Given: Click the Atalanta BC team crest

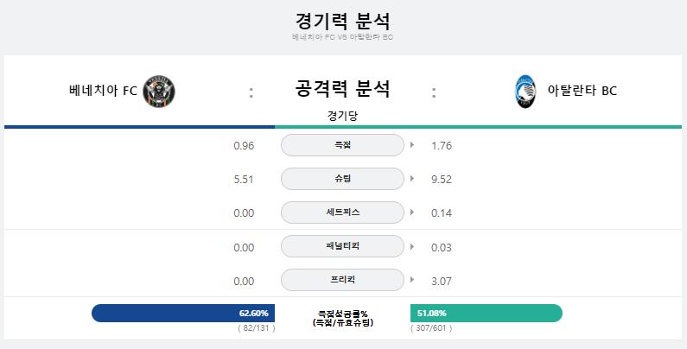Looking at the screenshot, I should (525, 92).
